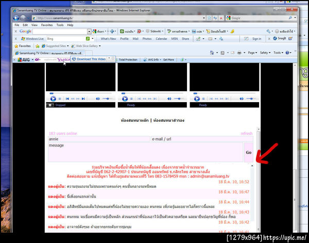
Task: Open the Favorites menu in the menu bar
Action: (x=47, y=25)
